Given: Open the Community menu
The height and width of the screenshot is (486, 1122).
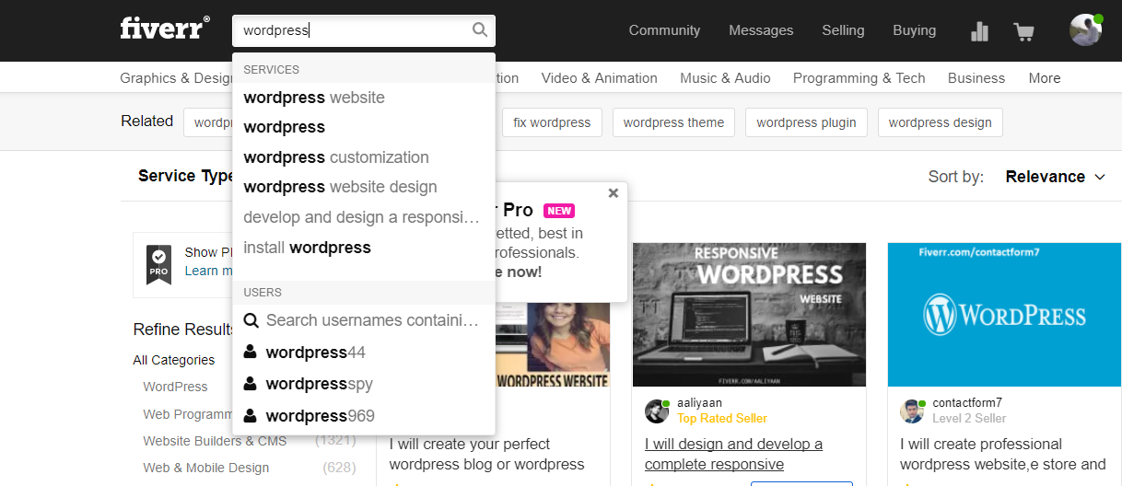Looking at the screenshot, I should click(x=664, y=30).
